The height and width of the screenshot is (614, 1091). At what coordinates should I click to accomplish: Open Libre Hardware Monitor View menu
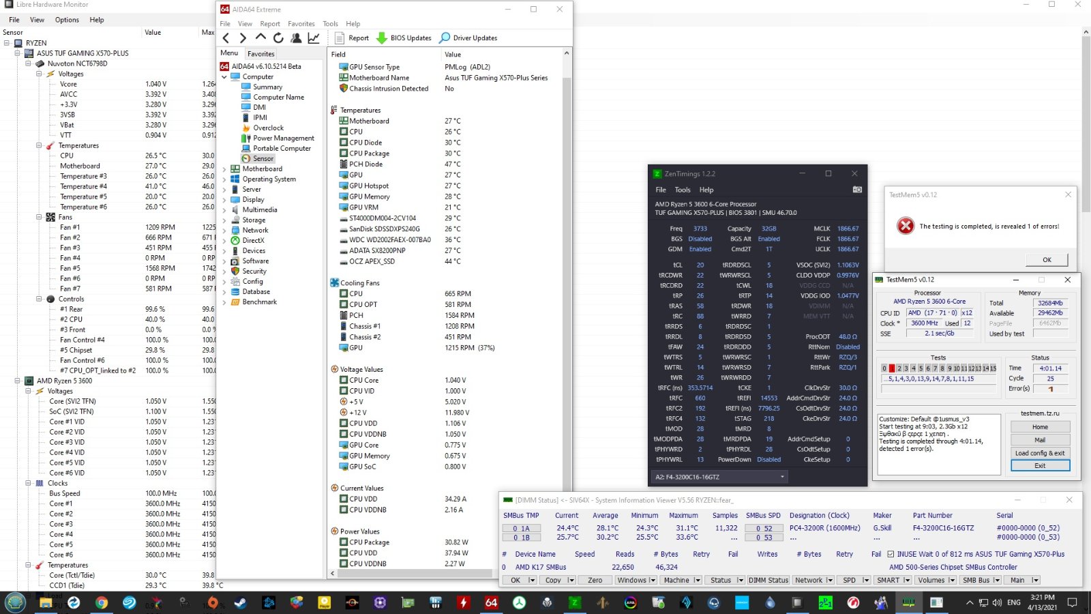click(x=37, y=20)
